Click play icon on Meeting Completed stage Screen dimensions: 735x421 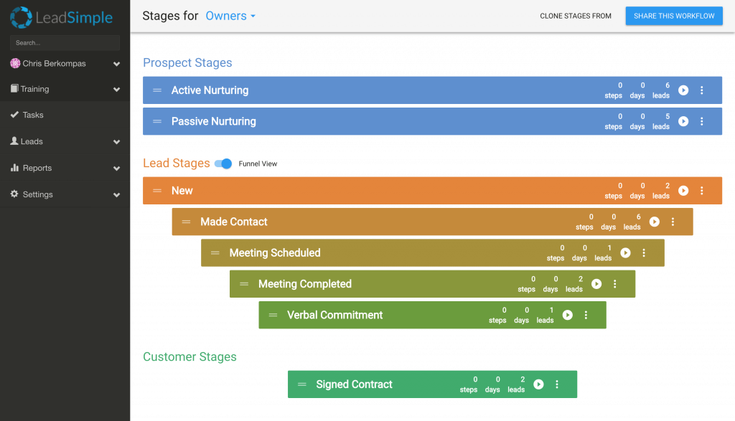(x=596, y=284)
